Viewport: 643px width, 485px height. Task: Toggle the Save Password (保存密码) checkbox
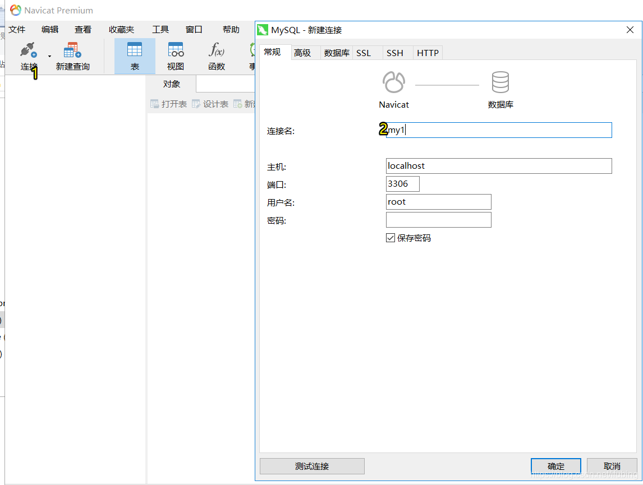(391, 238)
